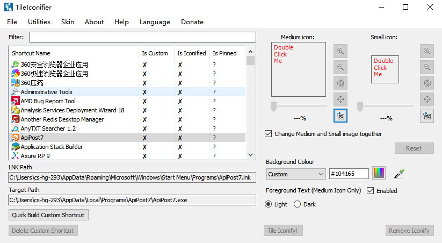Image resolution: width=442 pixels, height=243 pixels.
Task: Click the Small icon preview box
Action: point(385,69)
